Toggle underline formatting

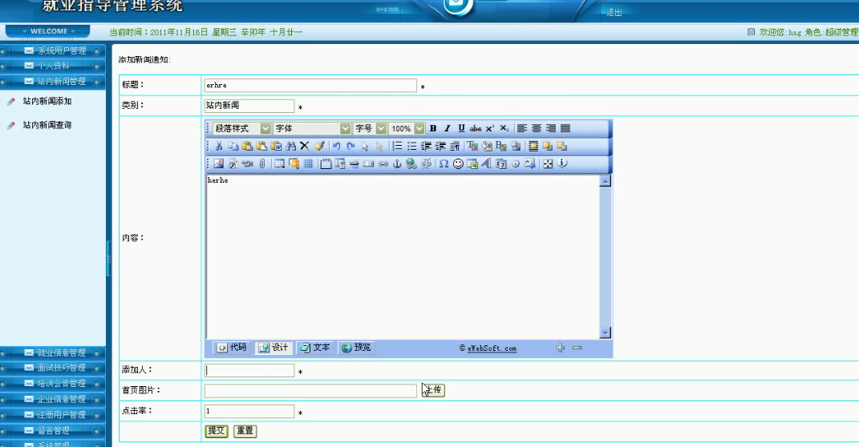(461, 129)
